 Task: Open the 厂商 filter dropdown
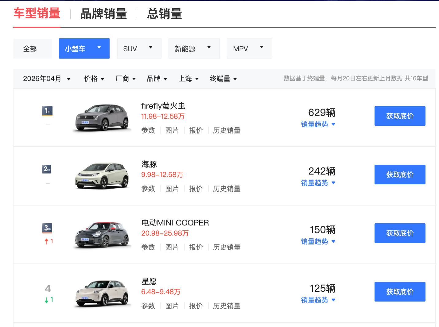pyautogui.click(x=125, y=79)
